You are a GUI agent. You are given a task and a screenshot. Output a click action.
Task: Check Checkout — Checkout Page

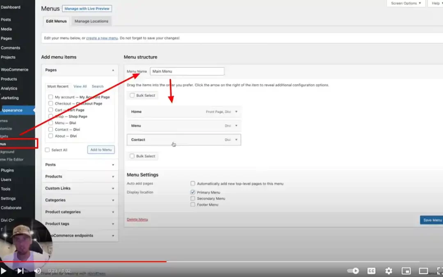(x=50, y=103)
